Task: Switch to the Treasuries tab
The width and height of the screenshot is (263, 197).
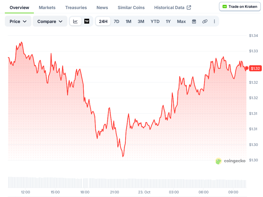Action: 76,8
